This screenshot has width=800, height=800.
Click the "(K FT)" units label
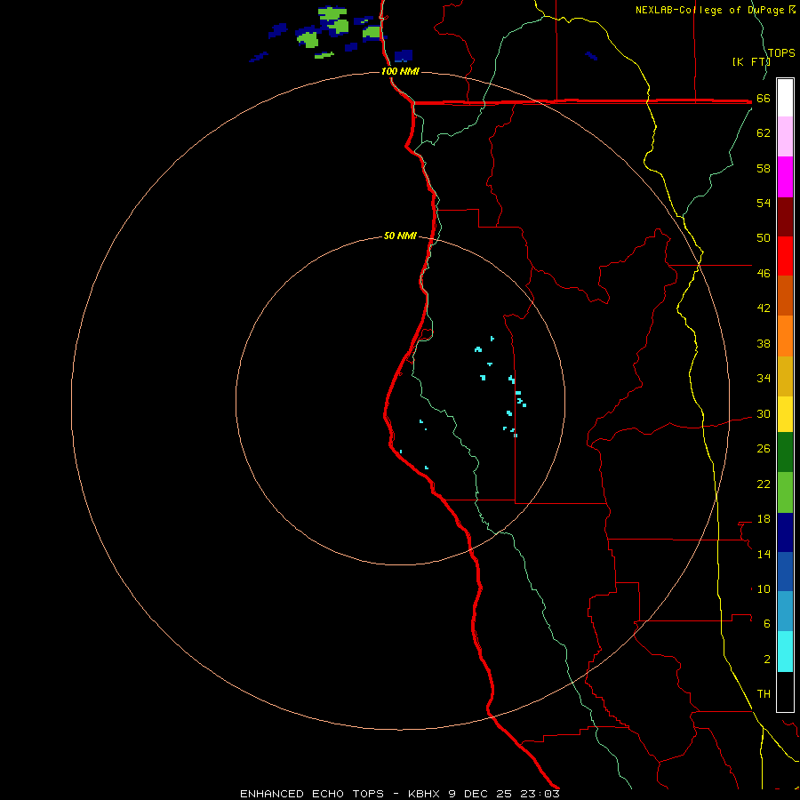tap(751, 61)
